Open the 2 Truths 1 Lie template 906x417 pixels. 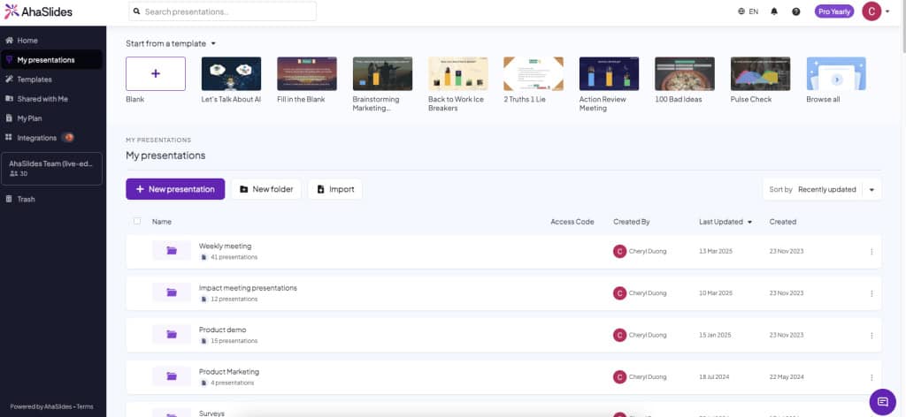click(534, 74)
